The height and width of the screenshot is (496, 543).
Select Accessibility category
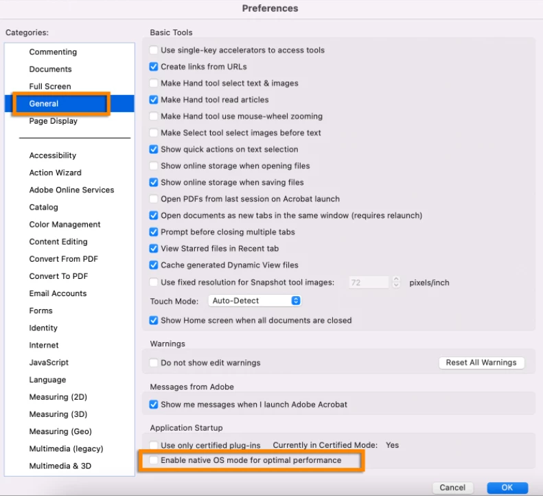53,155
